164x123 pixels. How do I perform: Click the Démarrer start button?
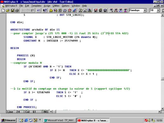(9, 120)
